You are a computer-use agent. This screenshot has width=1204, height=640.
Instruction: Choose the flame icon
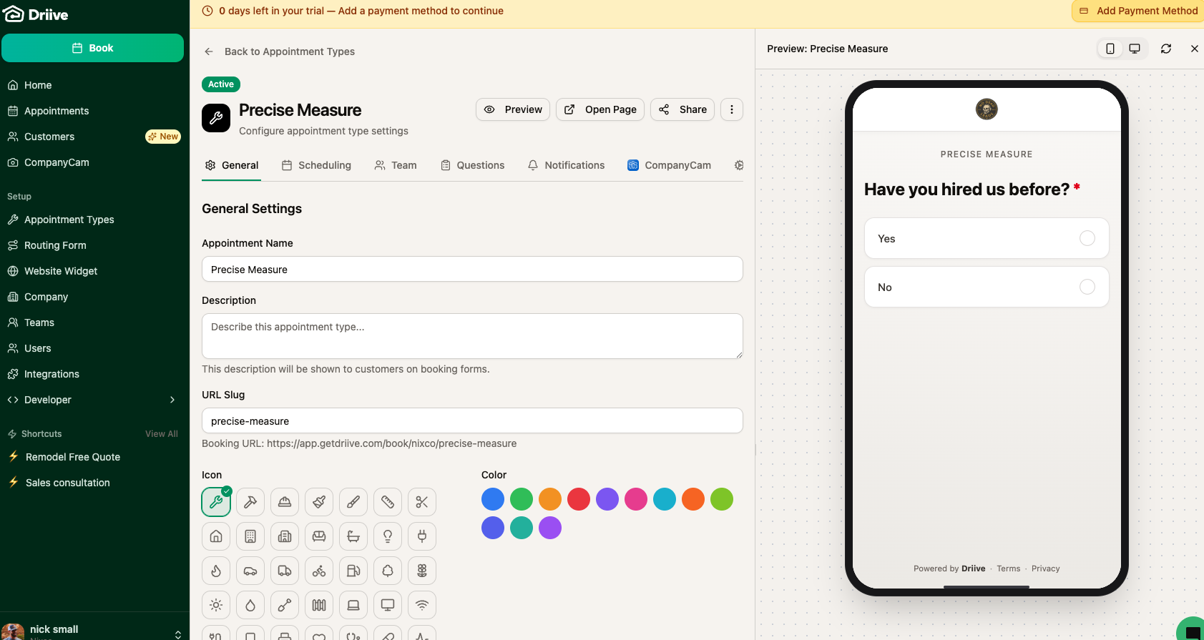pyautogui.click(x=216, y=571)
